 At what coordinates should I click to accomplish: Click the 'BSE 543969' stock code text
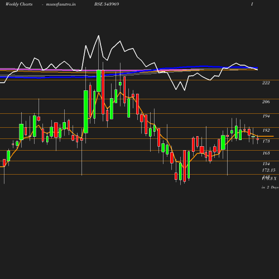(107, 4)
